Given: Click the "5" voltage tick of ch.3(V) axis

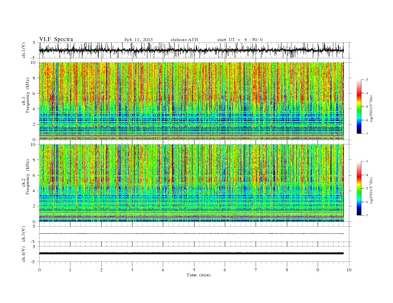Looking at the screenshot, I should click(x=34, y=226).
